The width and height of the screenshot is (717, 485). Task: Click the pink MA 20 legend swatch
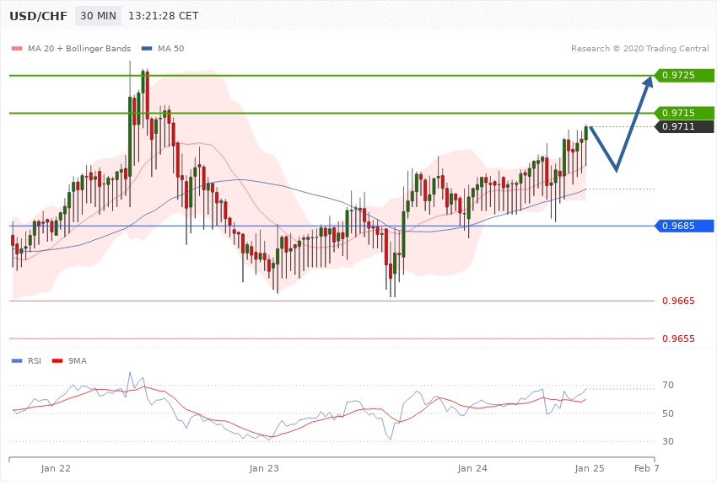pos(17,49)
